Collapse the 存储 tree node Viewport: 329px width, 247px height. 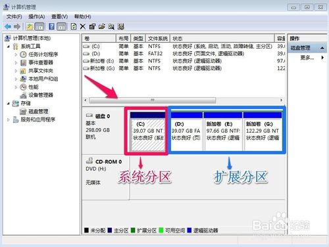(x=9, y=103)
